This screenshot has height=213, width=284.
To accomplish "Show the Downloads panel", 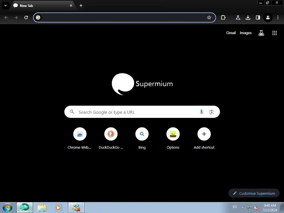I will [x=248, y=17].
